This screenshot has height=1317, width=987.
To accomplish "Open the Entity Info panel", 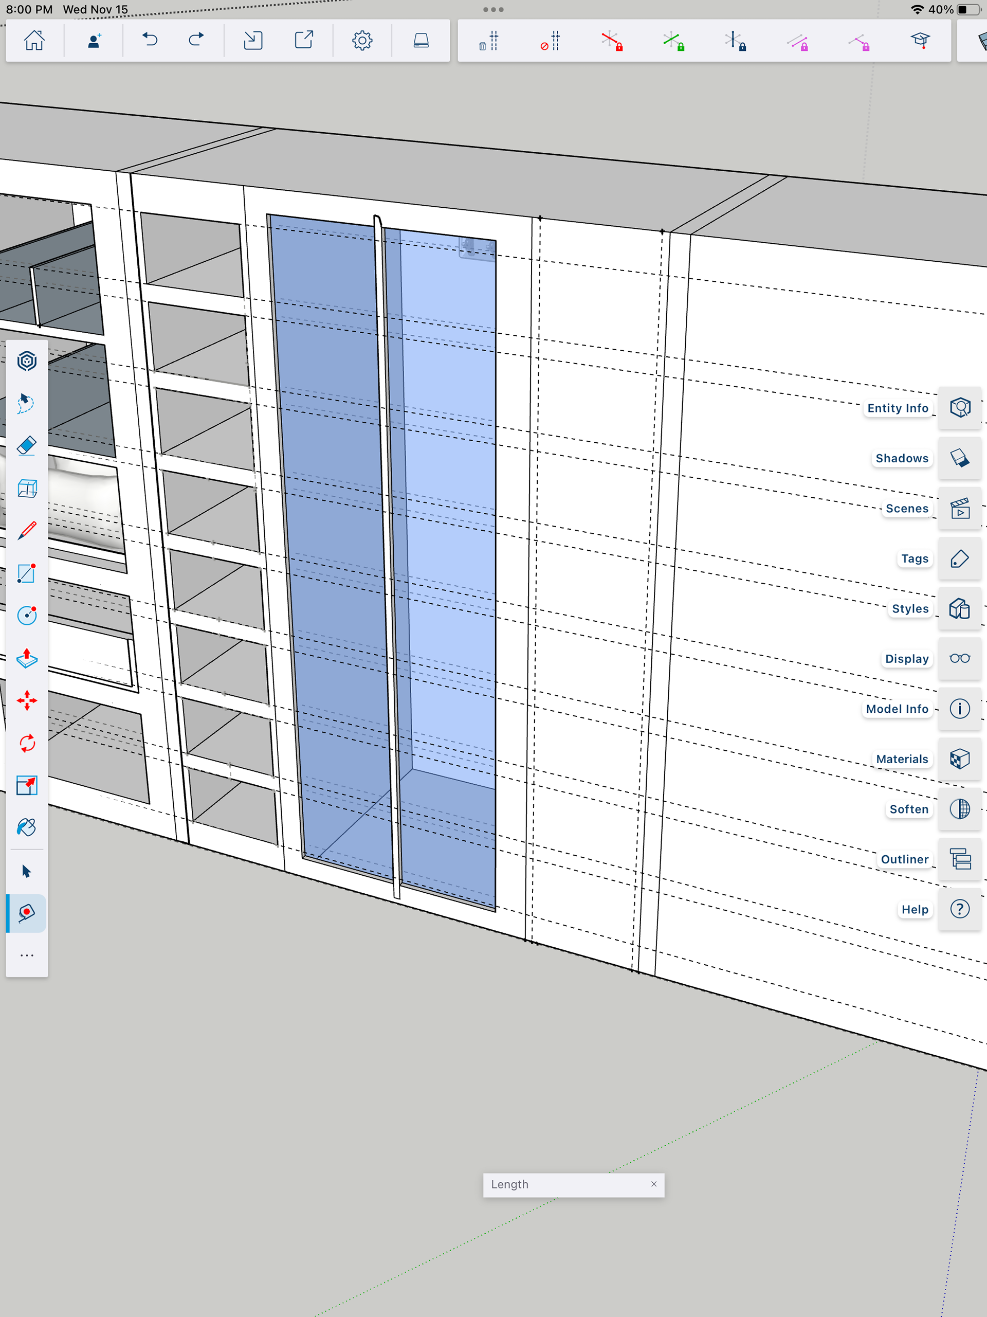I will coord(959,408).
